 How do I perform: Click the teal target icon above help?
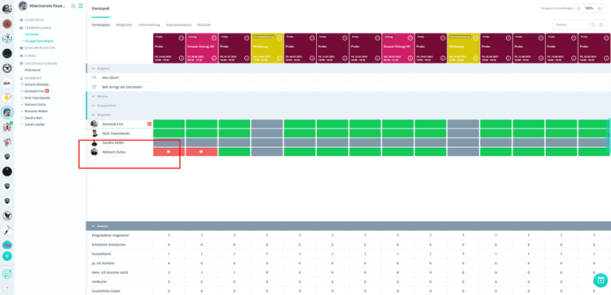(x=7, y=274)
